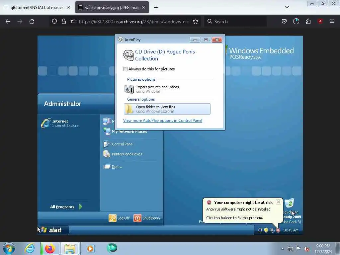Screen dimensions: 340x255
Task: Close the qBittorrent/INSTALL tab
Action: click(x=69, y=7)
